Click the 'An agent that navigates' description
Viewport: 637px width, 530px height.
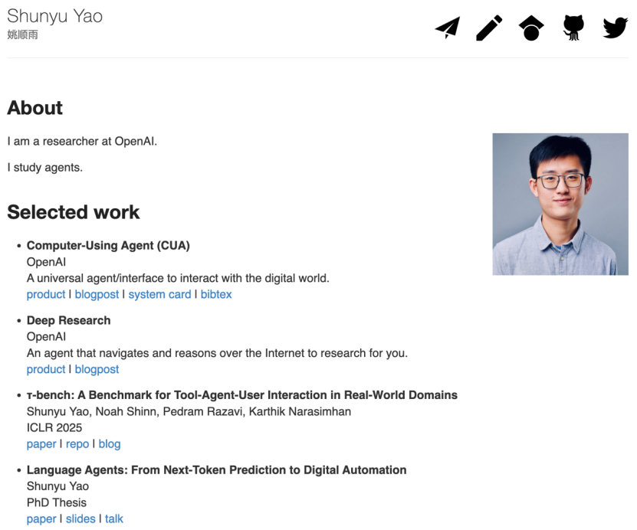pos(218,353)
